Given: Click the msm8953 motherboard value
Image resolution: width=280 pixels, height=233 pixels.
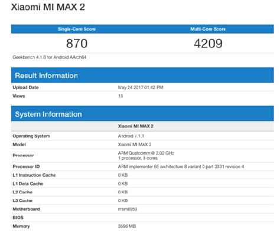Looking at the screenshot, I should [128, 209].
